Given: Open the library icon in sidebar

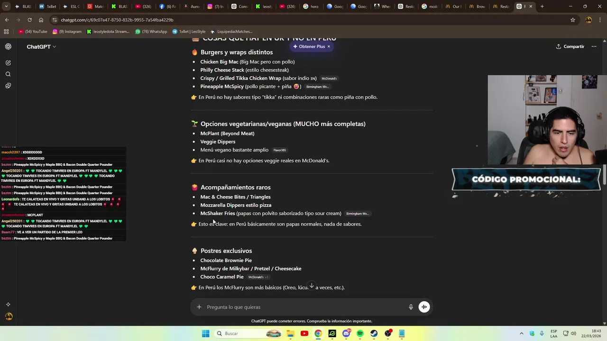Looking at the screenshot, I should [x=8, y=86].
